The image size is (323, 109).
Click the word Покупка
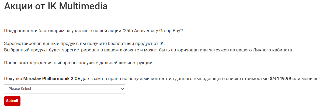tap(13, 79)
